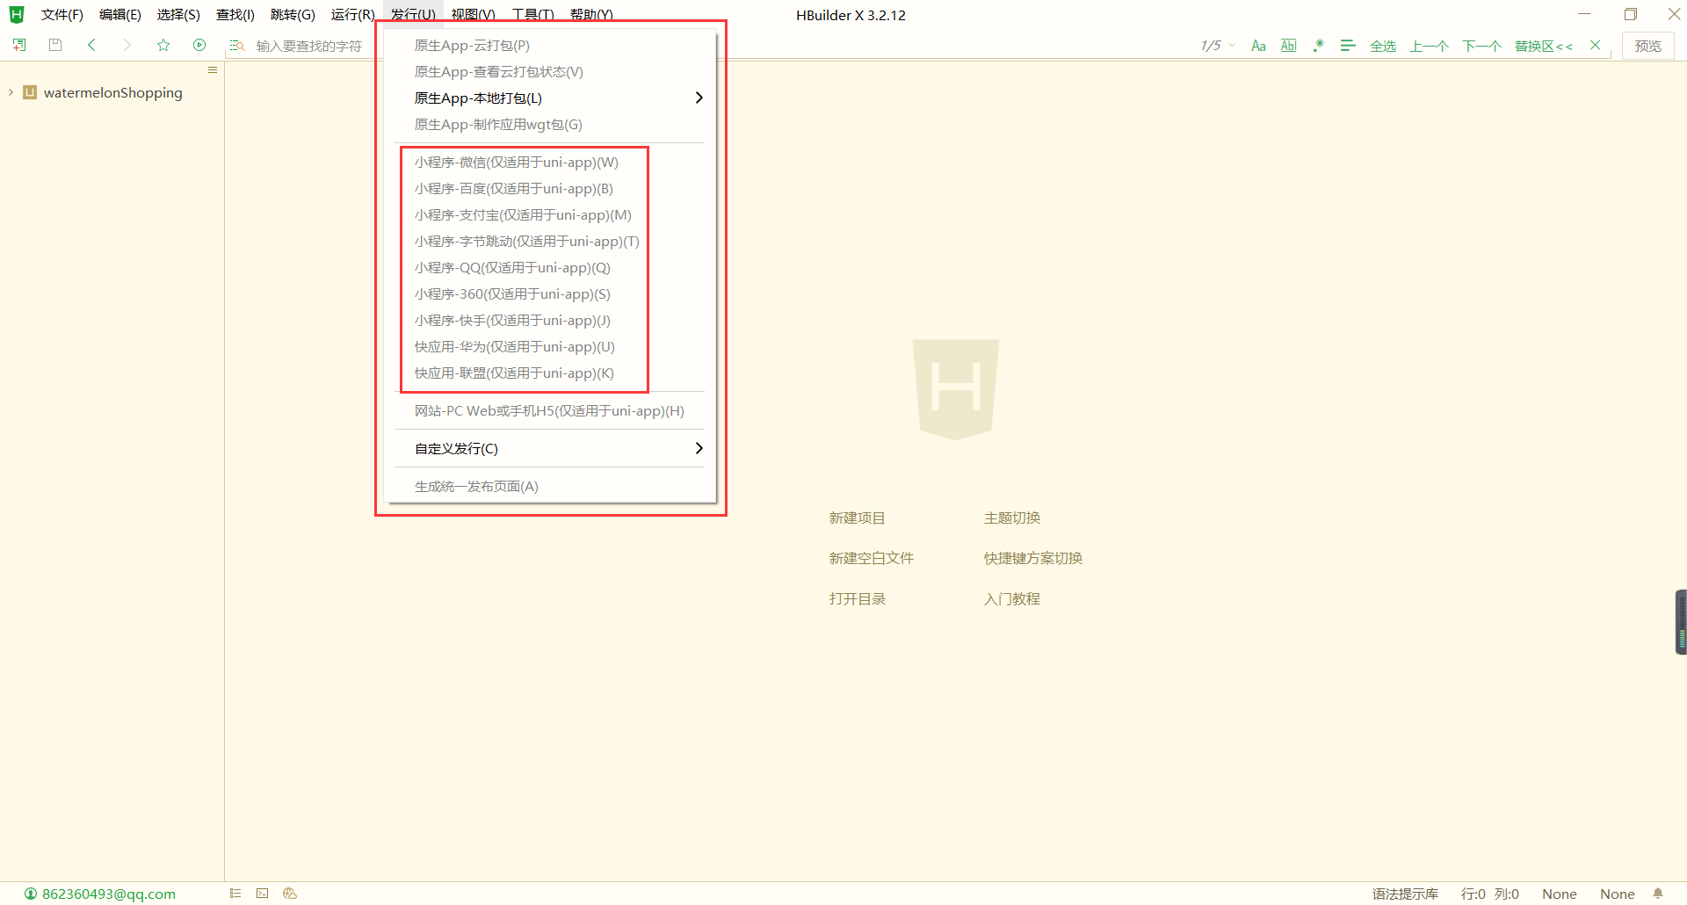Open the 选择(S) menu

click(178, 15)
